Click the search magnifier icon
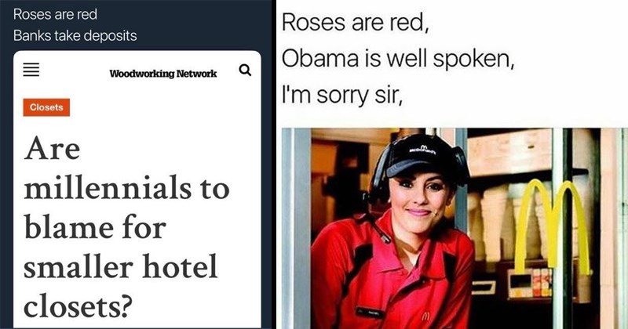 pos(245,70)
